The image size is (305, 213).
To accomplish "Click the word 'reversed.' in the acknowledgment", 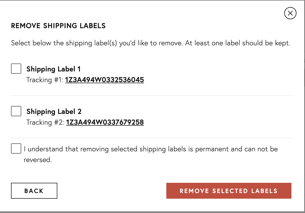I will [x=38, y=160].
